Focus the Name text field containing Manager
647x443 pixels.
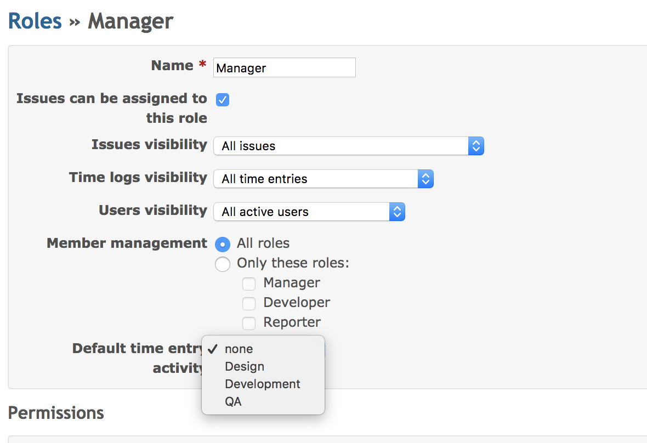(x=284, y=68)
